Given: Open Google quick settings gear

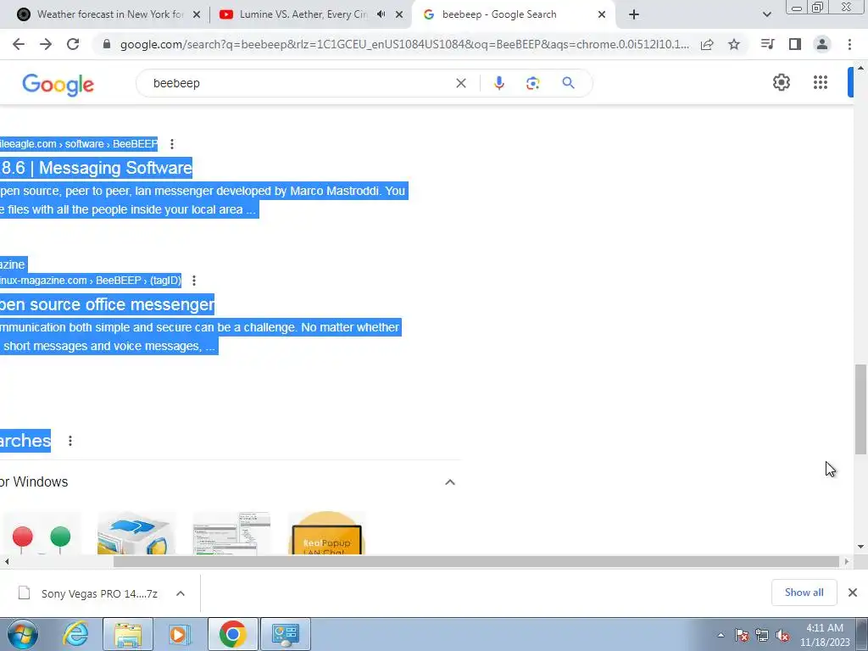Looking at the screenshot, I should tap(781, 82).
